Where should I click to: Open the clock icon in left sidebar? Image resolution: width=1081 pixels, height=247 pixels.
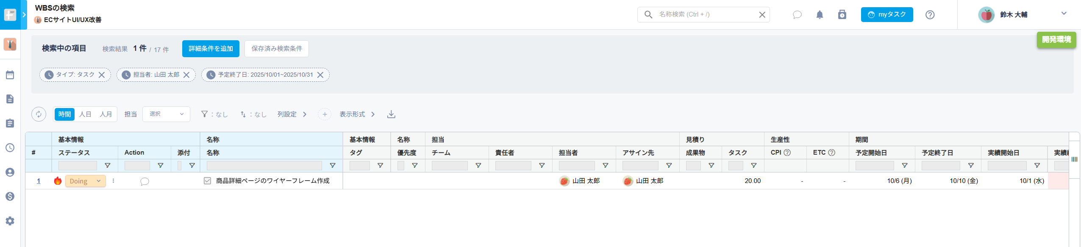pyautogui.click(x=10, y=147)
